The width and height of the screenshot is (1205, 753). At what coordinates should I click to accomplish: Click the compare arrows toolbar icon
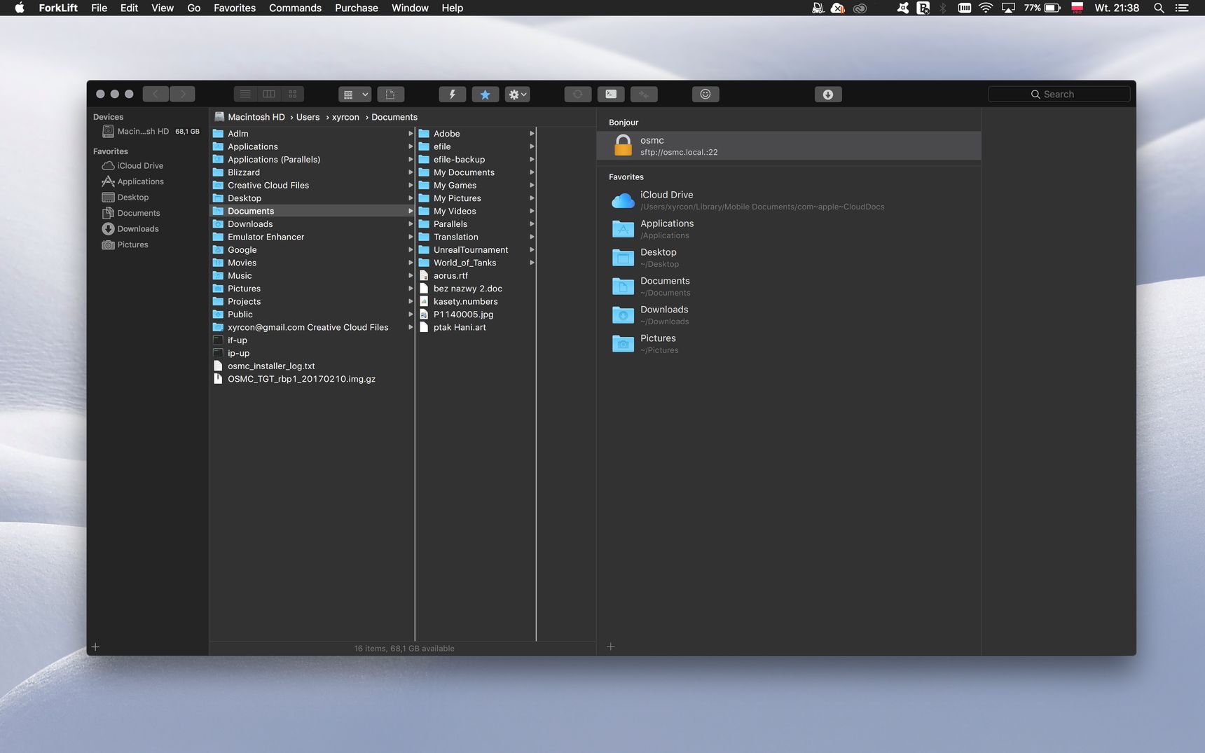[644, 94]
